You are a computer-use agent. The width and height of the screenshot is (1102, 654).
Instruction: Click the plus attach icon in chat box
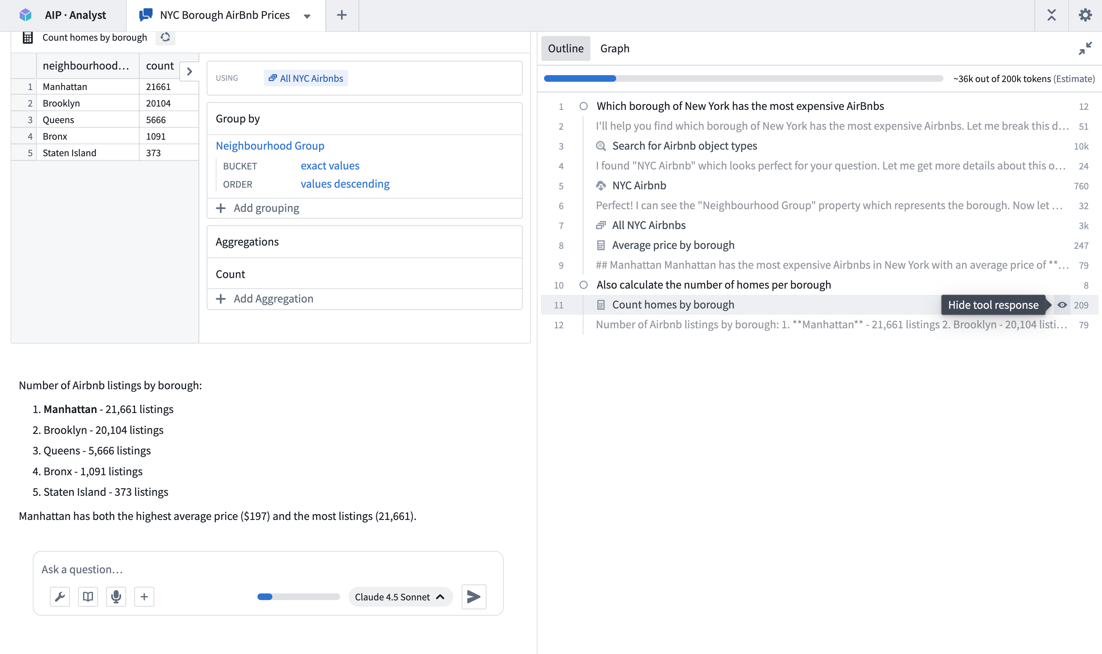[144, 597]
